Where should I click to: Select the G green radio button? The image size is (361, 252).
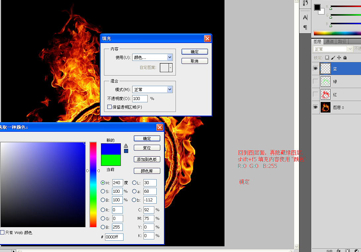pyautogui.click(x=103, y=219)
